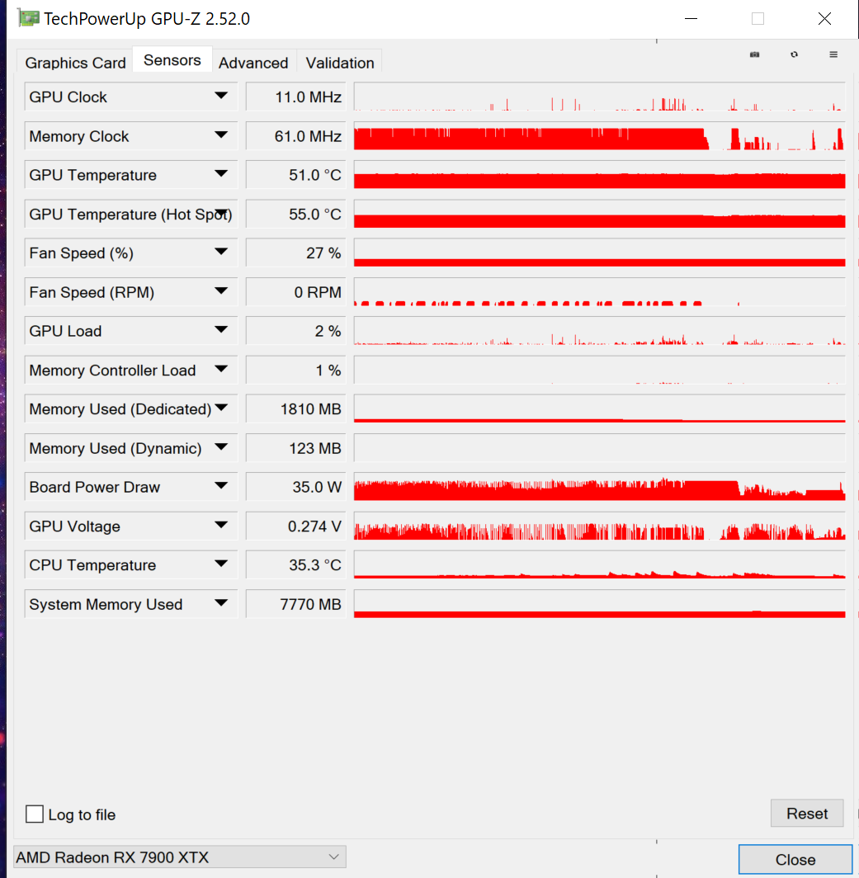Screen dimensions: 859x878
Task: Select the Sensors tab
Action: tap(172, 60)
